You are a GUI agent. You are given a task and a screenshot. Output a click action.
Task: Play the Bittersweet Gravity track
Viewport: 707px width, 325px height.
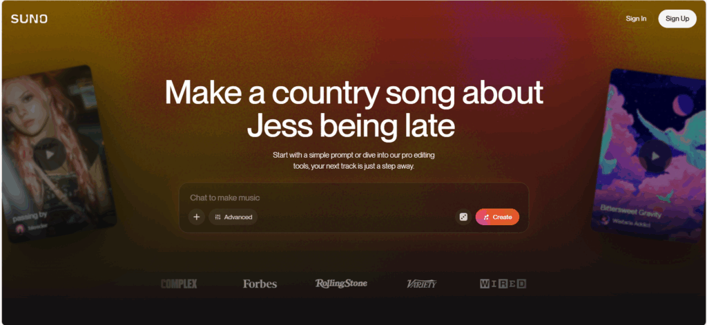pyautogui.click(x=655, y=156)
